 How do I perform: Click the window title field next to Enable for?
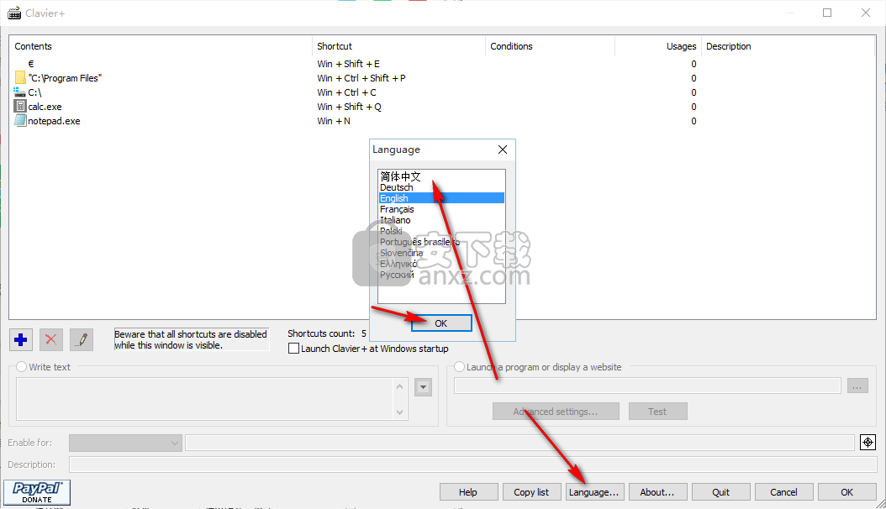(x=519, y=443)
